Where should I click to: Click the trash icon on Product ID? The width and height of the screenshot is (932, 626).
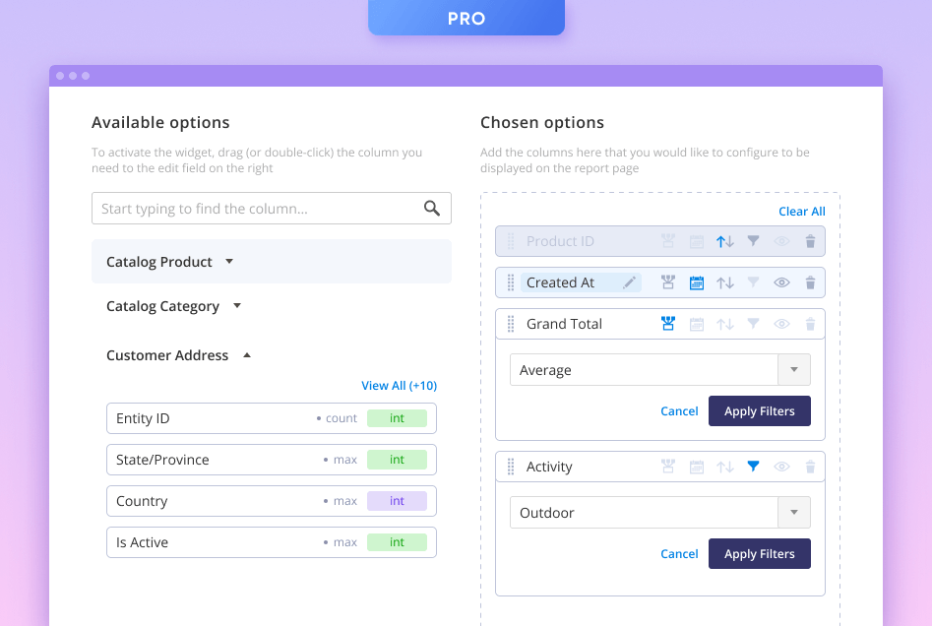810,241
